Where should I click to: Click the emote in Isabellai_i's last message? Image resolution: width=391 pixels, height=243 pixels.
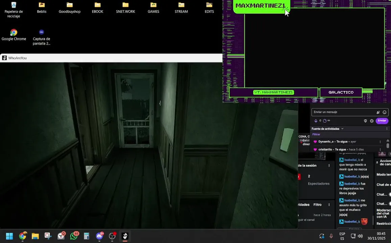point(364,221)
